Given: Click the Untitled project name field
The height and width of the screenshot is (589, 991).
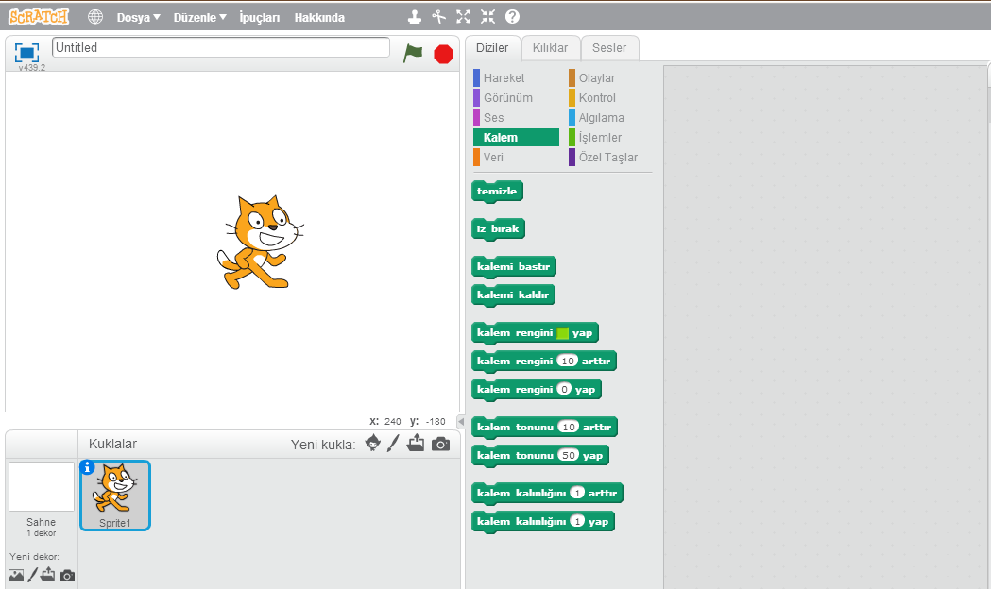Looking at the screenshot, I should pos(220,47).
